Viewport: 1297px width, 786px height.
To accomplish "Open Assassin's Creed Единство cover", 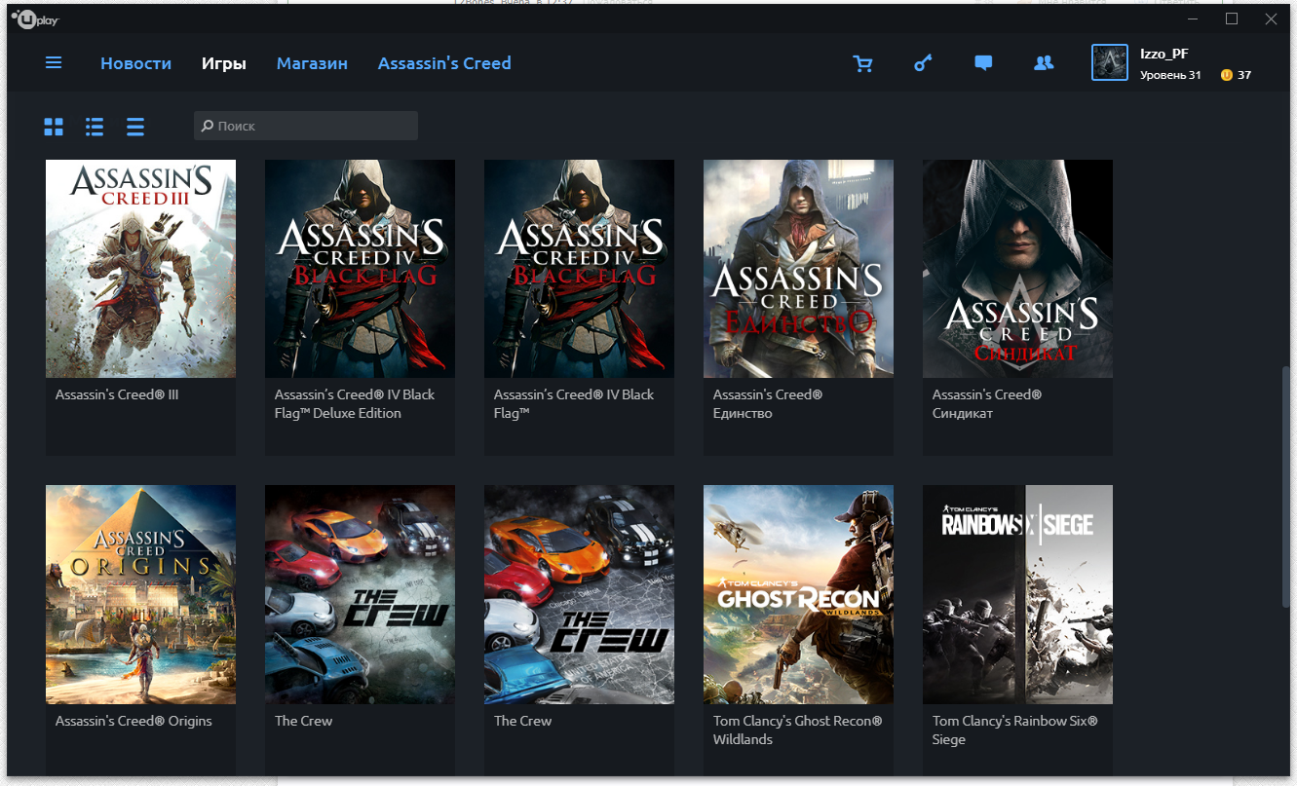I will click(798, 269).
